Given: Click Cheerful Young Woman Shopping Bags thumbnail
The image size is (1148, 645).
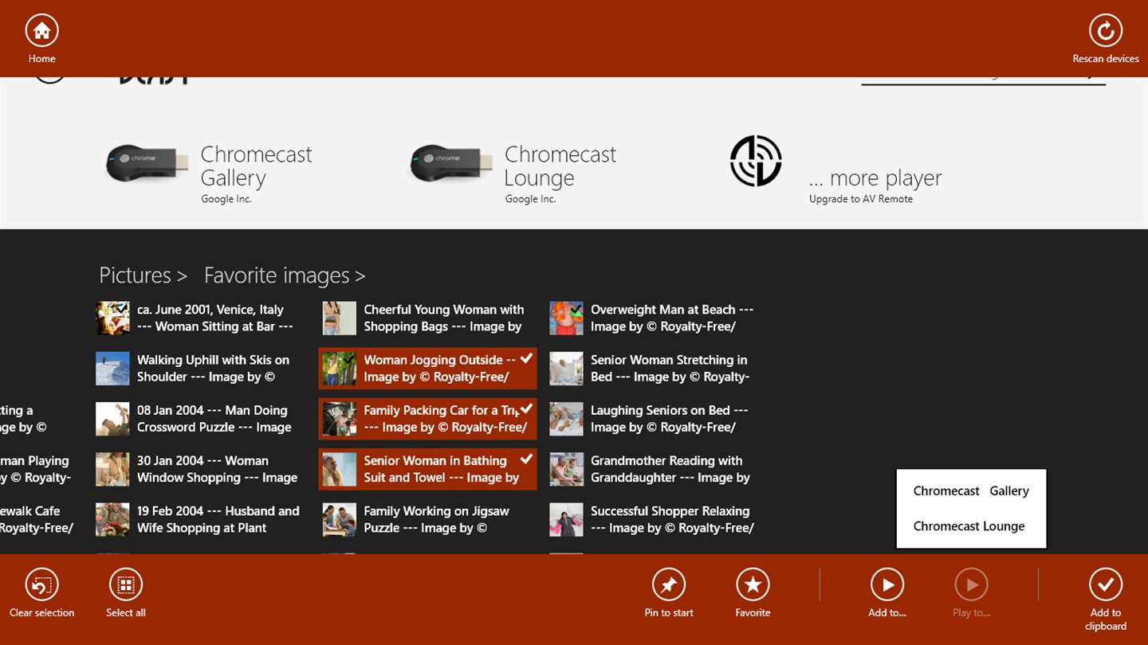Looking at the screenshot, I should pyautogui.click(x=339, y=318).
